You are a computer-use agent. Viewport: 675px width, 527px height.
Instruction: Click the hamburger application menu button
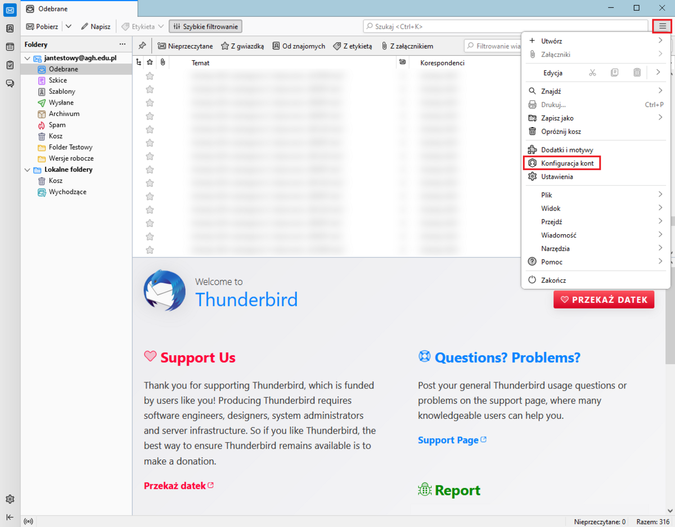click(x=662, y=26)
